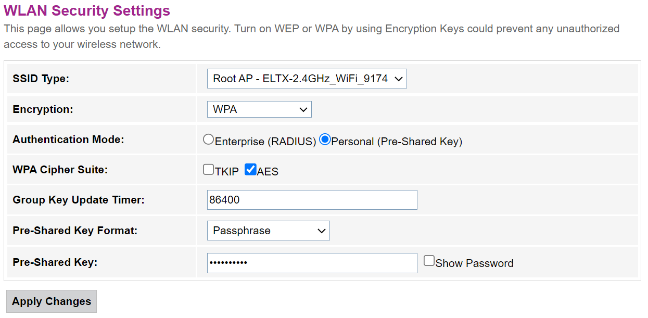Open the SSID Type dropdown
648x318 pixels.
click(x=307, y=79)
